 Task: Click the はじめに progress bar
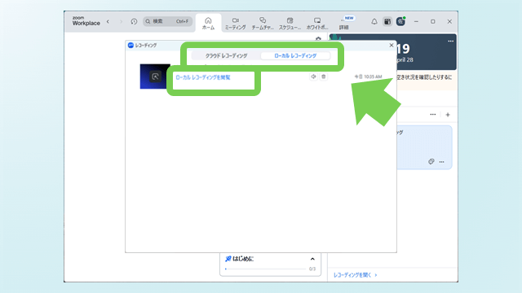pyautogui.click(x=265, y=269)
